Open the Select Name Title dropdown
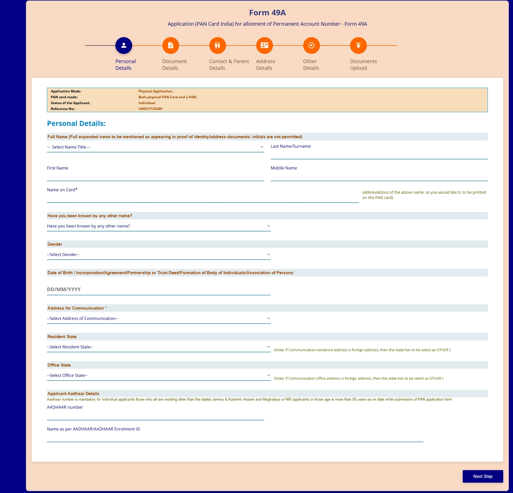 click(x=155, y=147)
